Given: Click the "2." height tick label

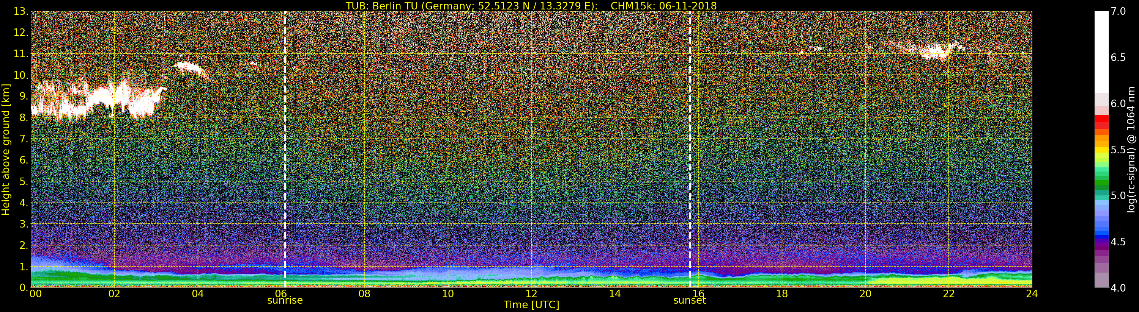Looking at the screenshot, I should coord(24,245).
